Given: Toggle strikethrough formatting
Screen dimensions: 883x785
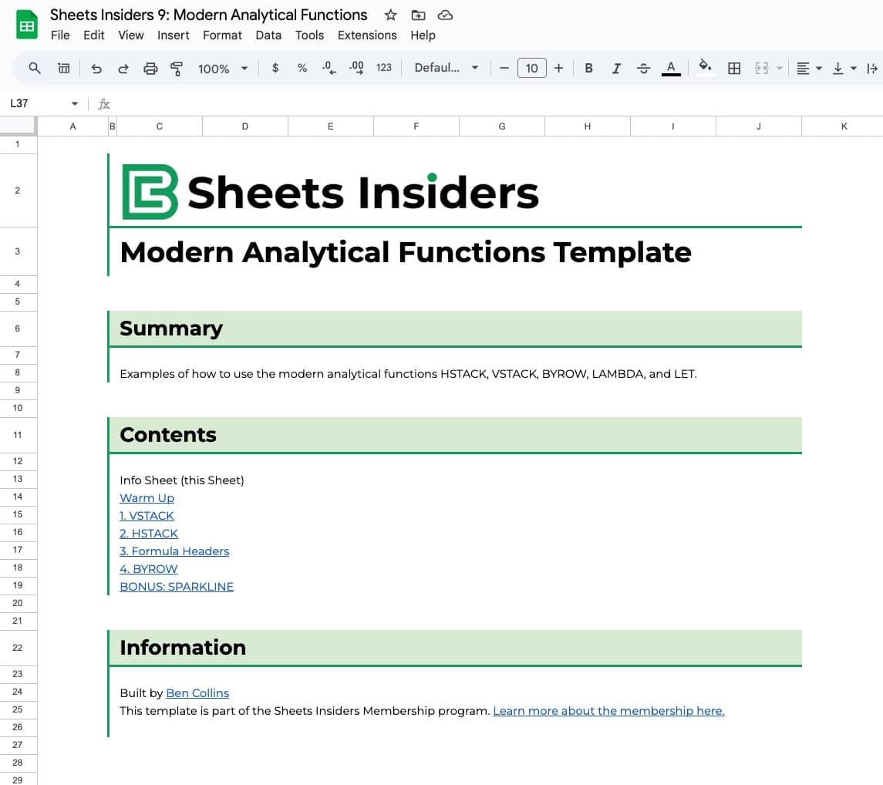Looking at the screenshot, I should 643,68.
